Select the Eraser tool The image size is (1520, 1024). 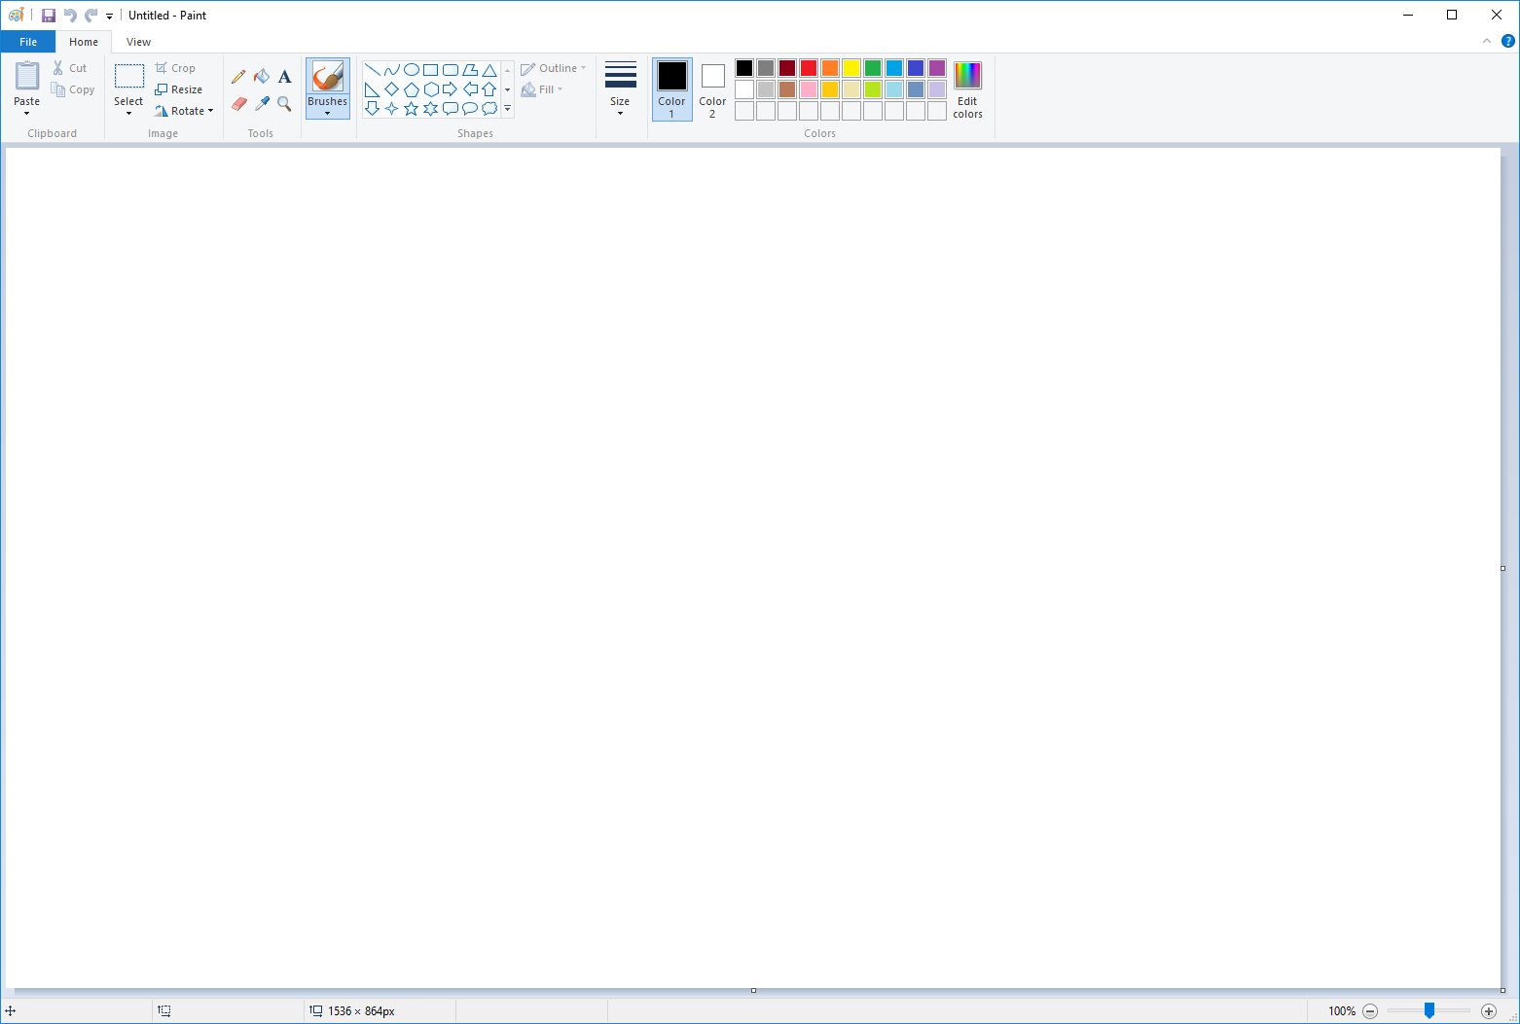[238, 104]
